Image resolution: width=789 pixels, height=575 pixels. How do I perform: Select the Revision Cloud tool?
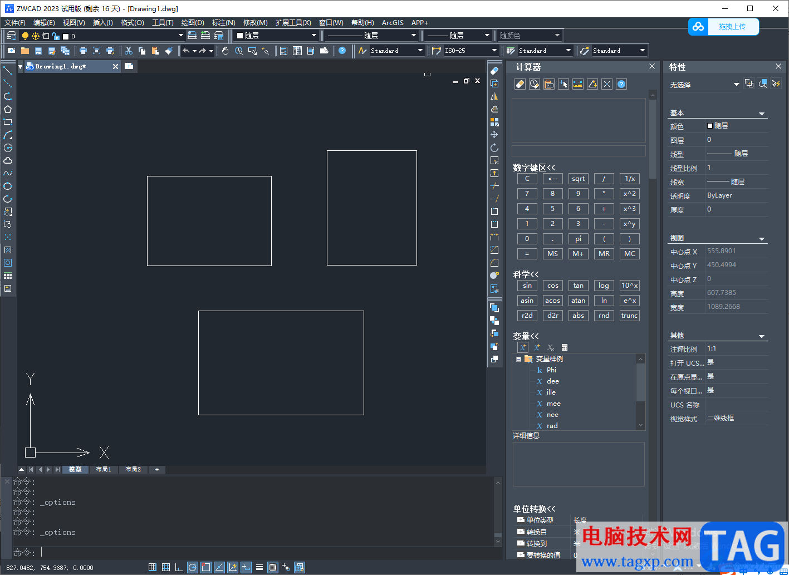[x=8, y=160]
